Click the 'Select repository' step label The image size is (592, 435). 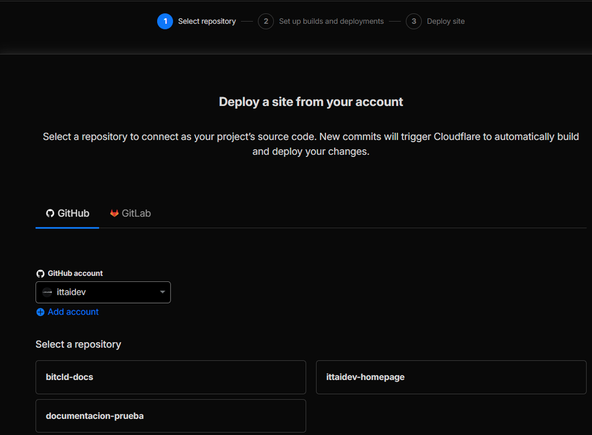[206, 21]
